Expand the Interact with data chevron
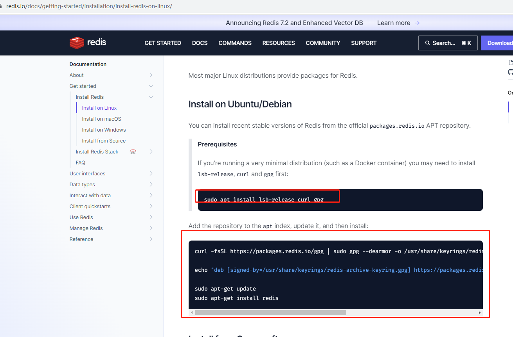 [x=151, y=195]
